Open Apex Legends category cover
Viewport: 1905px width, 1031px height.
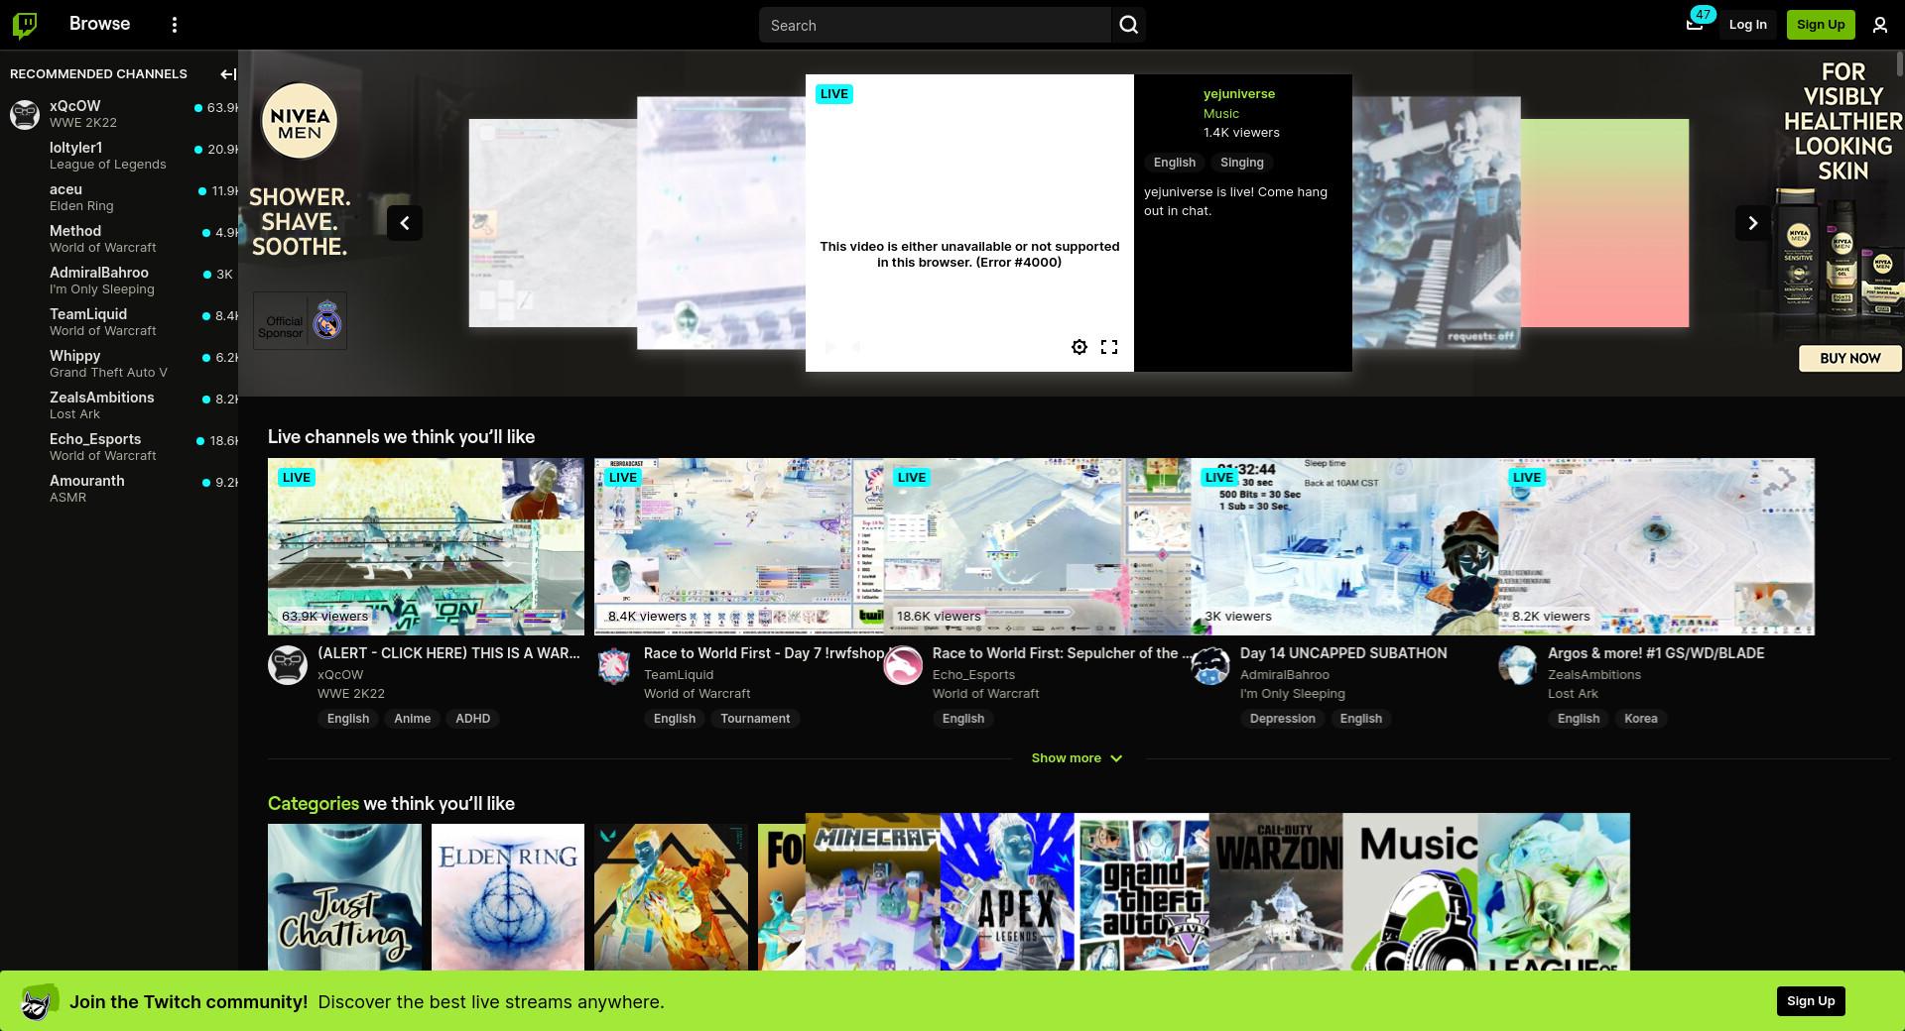tap(1007, 892)
